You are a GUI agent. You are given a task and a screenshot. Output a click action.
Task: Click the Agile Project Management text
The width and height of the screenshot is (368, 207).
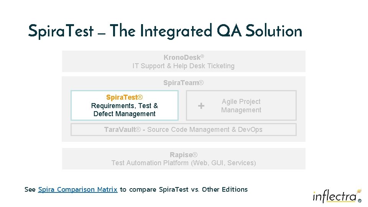[241, 106]
